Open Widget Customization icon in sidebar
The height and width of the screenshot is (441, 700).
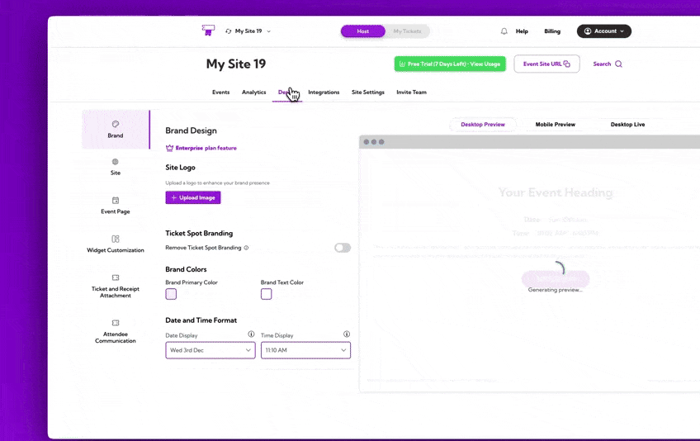[x=116, y=239]
